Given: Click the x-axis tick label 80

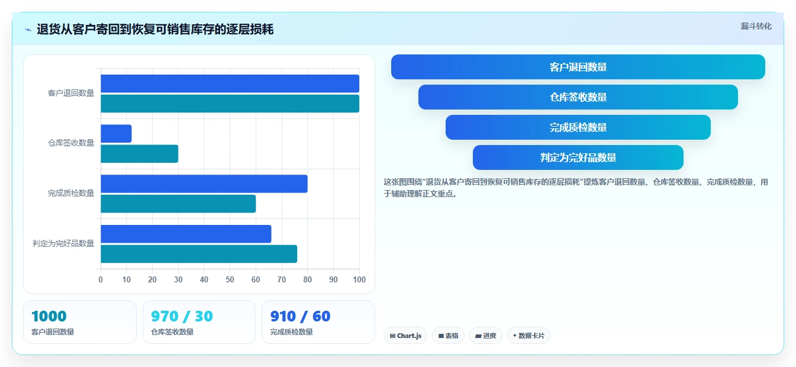Looking at the screenshot, I should click(307, 279).
